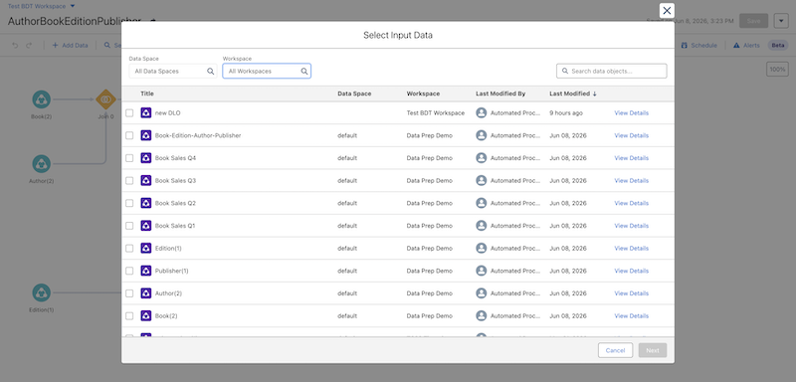Image resolution: width=796 pixels, height=382 pixels.
Task: View Details for Book(2) row
Action: click(632, 315)
